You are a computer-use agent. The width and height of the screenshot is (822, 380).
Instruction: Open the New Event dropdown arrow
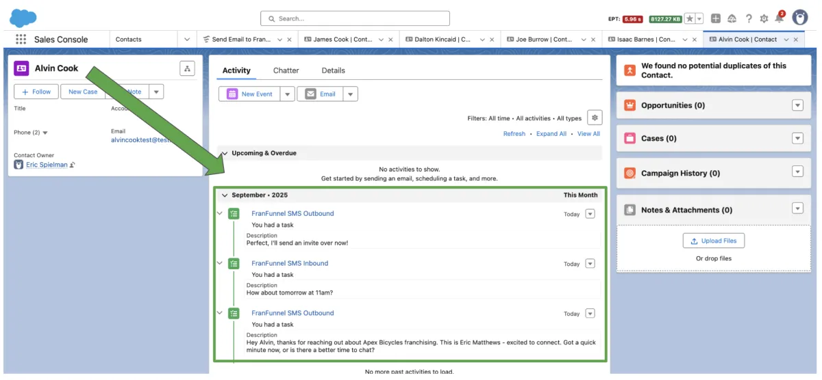tap(287, 94)
